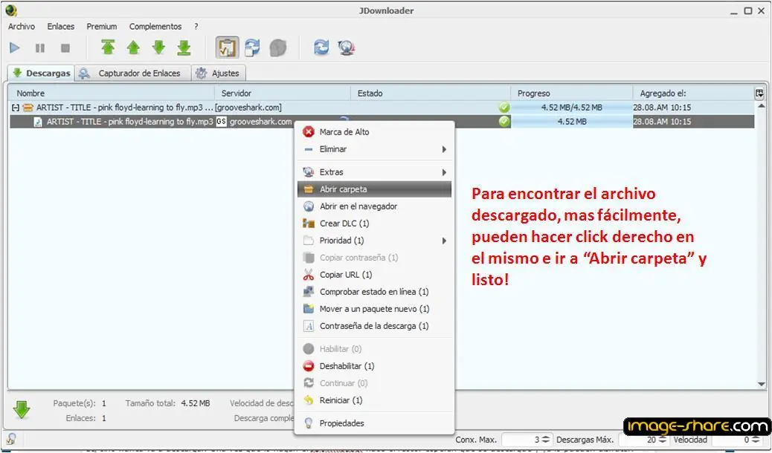This screenshot has height=453, width=772.
Task: Click the 4.52 MB file progress bar
Action: 572,122
